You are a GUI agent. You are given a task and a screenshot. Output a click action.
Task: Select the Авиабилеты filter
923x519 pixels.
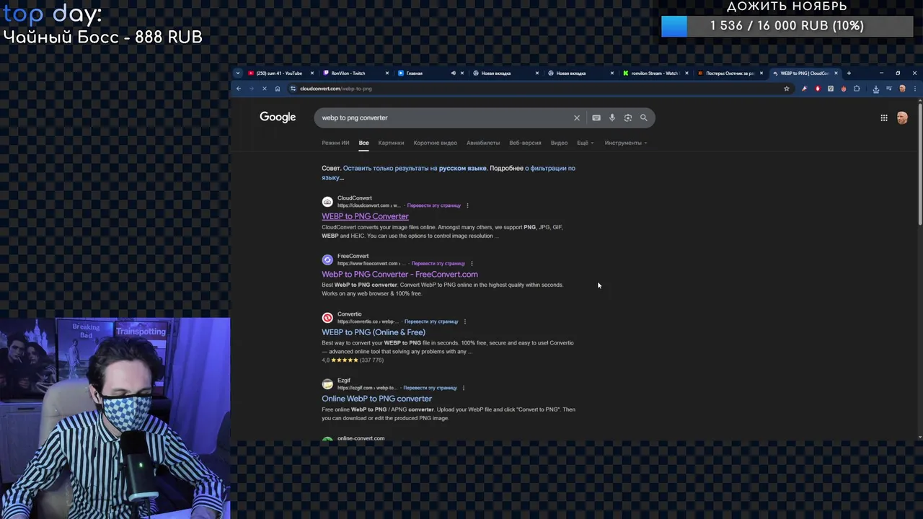pos(483,143)
